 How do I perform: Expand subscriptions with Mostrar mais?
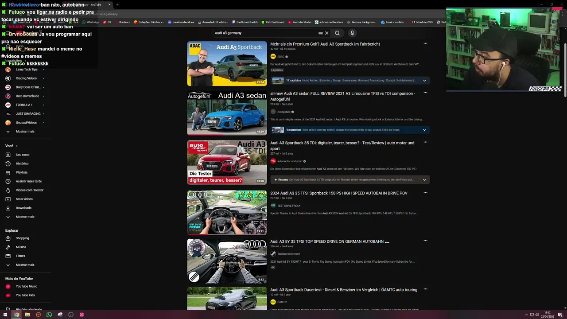[25, 132]
